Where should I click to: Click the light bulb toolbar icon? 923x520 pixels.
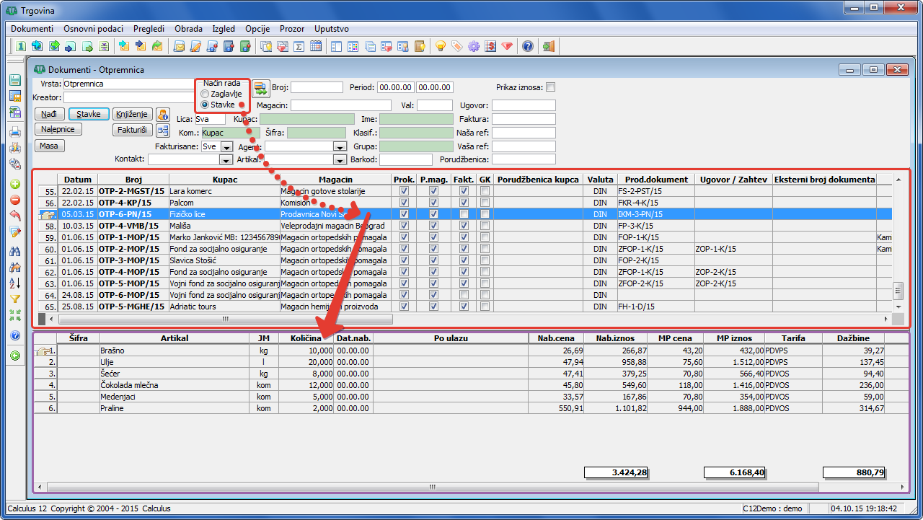click(x=441, y=46)
